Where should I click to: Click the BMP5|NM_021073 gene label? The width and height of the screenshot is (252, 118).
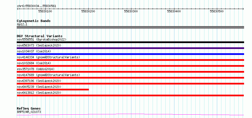(x=29, y=112)
